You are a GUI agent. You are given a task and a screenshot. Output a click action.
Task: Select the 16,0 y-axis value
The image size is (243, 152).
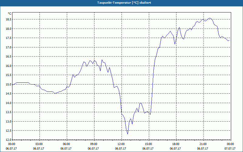9,66
